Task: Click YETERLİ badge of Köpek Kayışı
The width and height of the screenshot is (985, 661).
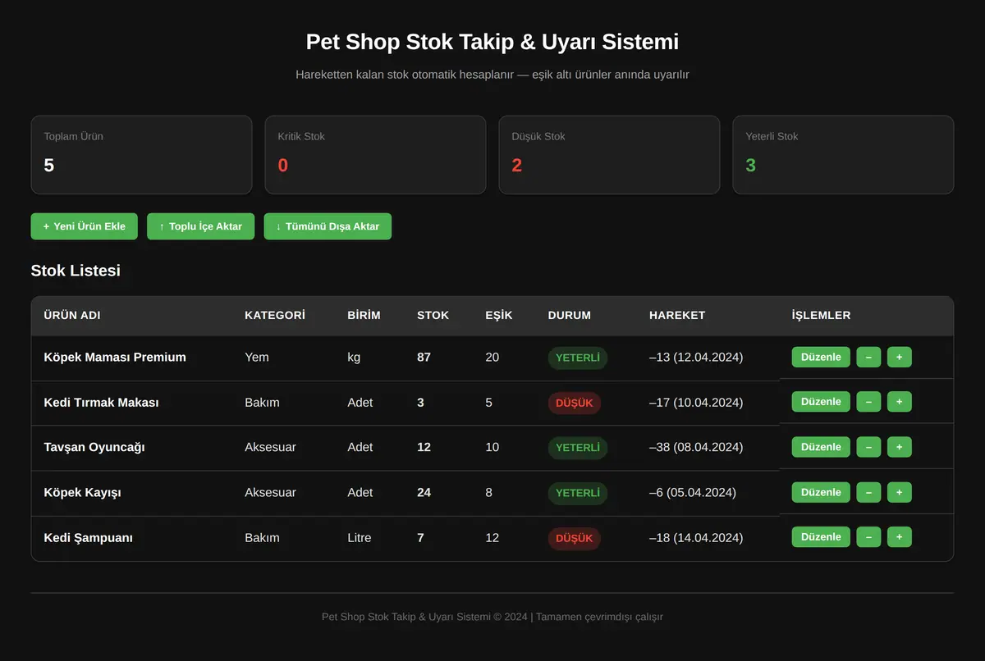Action: (x=578, y=493)
